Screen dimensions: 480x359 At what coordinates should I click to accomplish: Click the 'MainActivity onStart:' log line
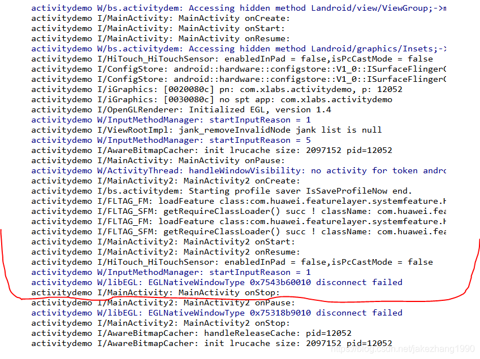tap(158, 28)
